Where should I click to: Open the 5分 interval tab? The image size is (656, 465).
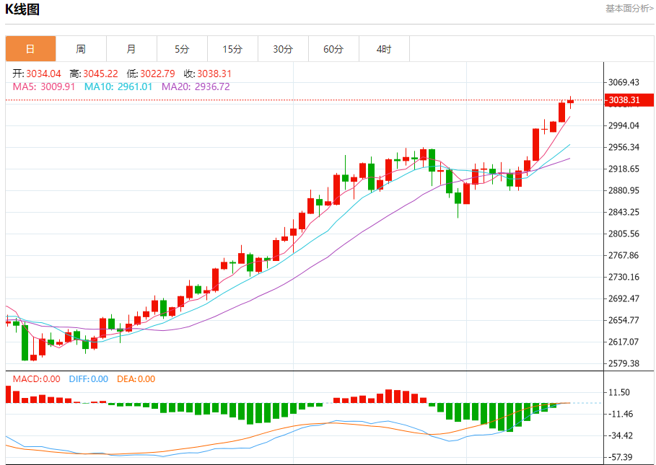pyautogui.click(x=182, y=49)
